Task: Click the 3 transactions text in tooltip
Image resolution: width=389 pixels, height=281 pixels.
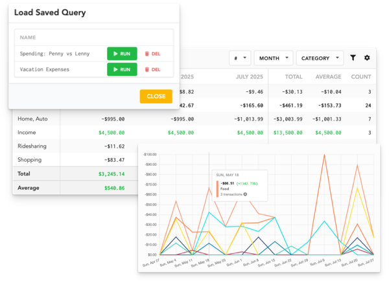Action: [x=231, y=194]
